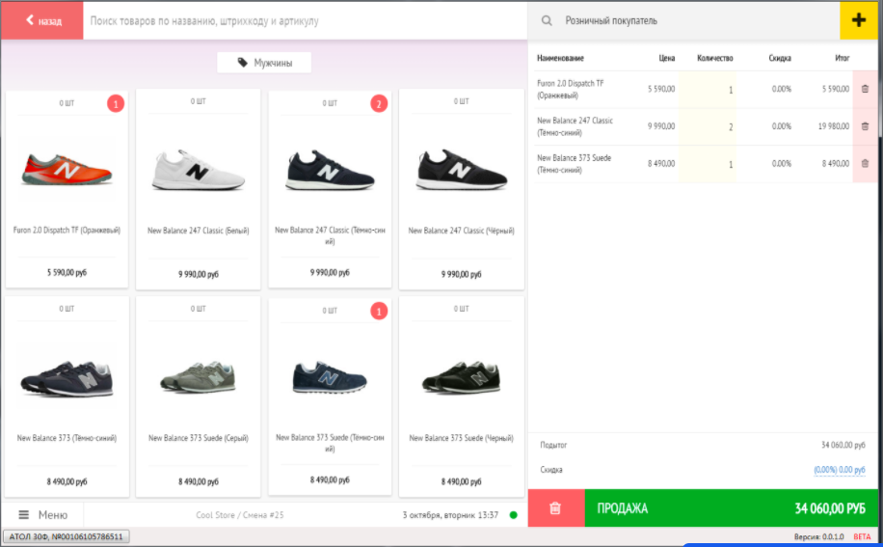Click the red badge on the Furon 2.0 card
The width and height of the screenshot is (883, 547).
tap(116, 103)
